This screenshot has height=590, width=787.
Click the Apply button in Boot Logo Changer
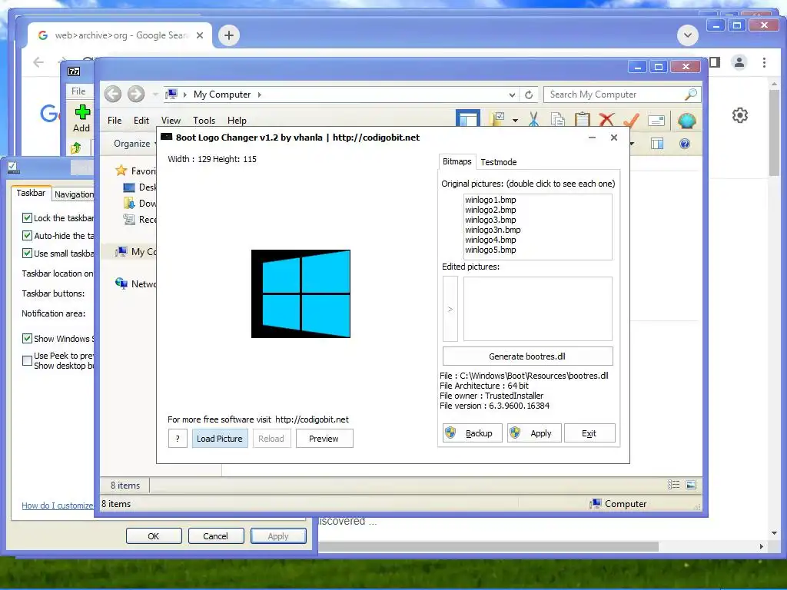pyautogui.click(x=533, y=433)
